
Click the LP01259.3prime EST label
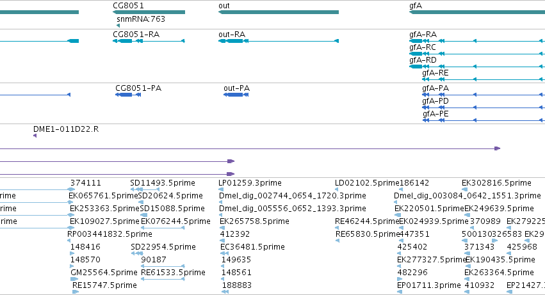tap(250, 183)
